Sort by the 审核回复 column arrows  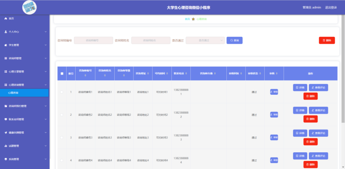(241, 73)
